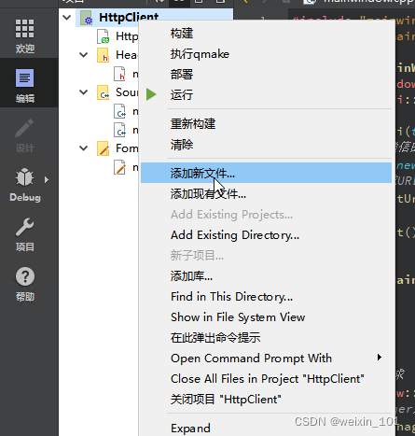Screen dimensions: 415x436
Task: Choose 添加新文件... menu entry
Action: (266, 173)
